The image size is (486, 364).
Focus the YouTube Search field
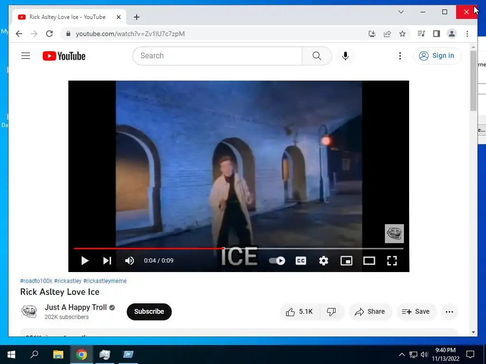[217, 56]
